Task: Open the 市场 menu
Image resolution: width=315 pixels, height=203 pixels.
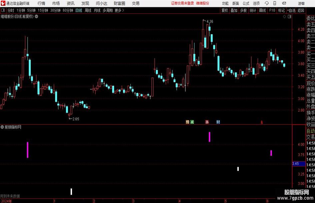Action: 56,3
